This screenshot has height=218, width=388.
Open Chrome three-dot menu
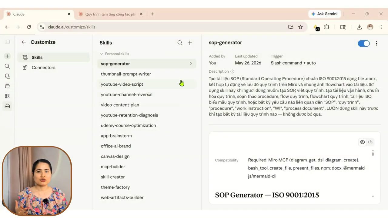click(381, 27)
